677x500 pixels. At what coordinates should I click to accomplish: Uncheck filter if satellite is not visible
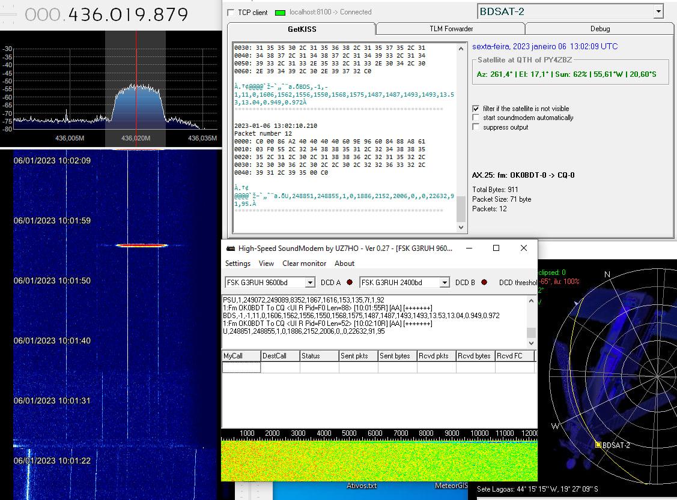(x=476, y=109)
